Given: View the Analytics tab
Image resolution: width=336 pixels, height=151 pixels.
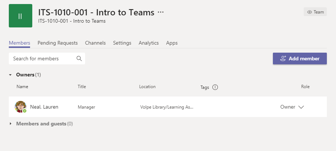Looking at the screenshot, I should pos(149,43).
